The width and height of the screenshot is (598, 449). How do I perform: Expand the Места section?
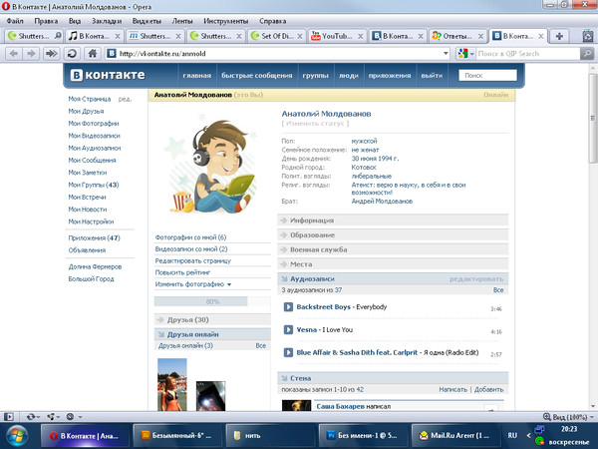(x=393, y=263)
